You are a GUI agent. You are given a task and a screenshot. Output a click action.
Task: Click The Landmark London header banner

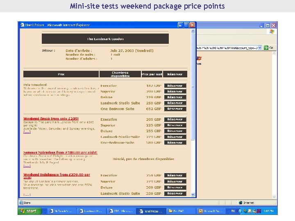click(105, 39)
